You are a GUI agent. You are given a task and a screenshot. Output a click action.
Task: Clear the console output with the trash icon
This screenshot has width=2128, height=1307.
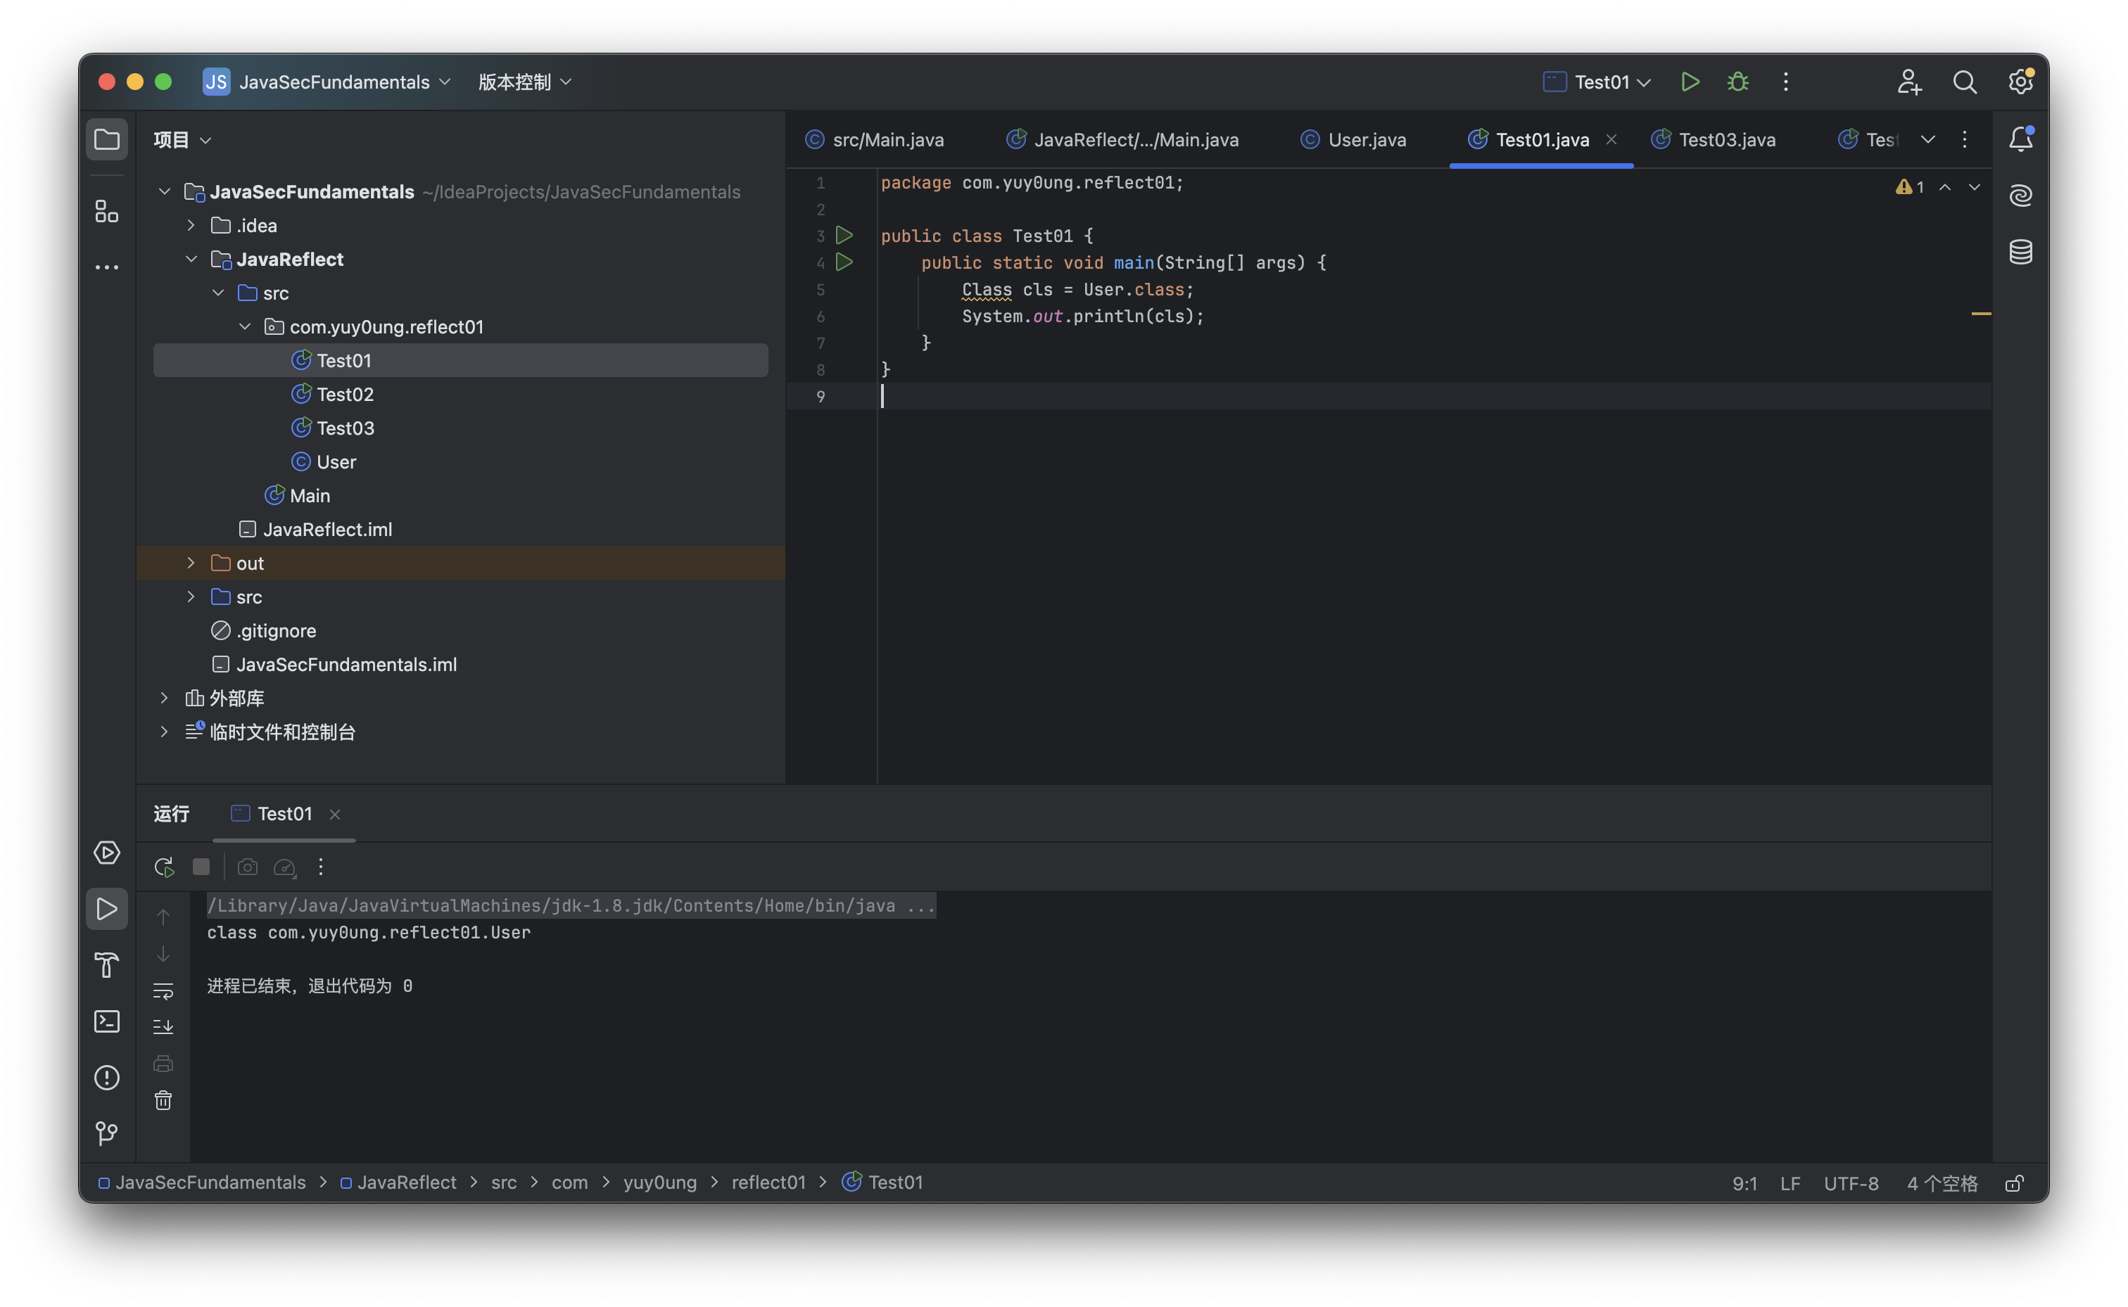tap(163, 1100)
